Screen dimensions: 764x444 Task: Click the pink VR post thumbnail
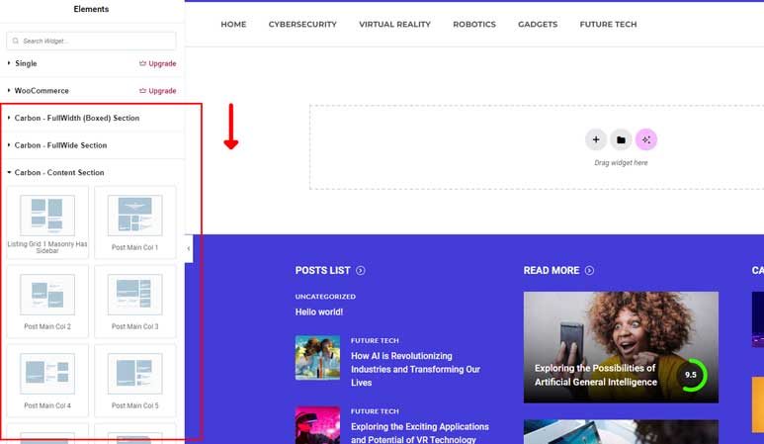tap(317, 425)
